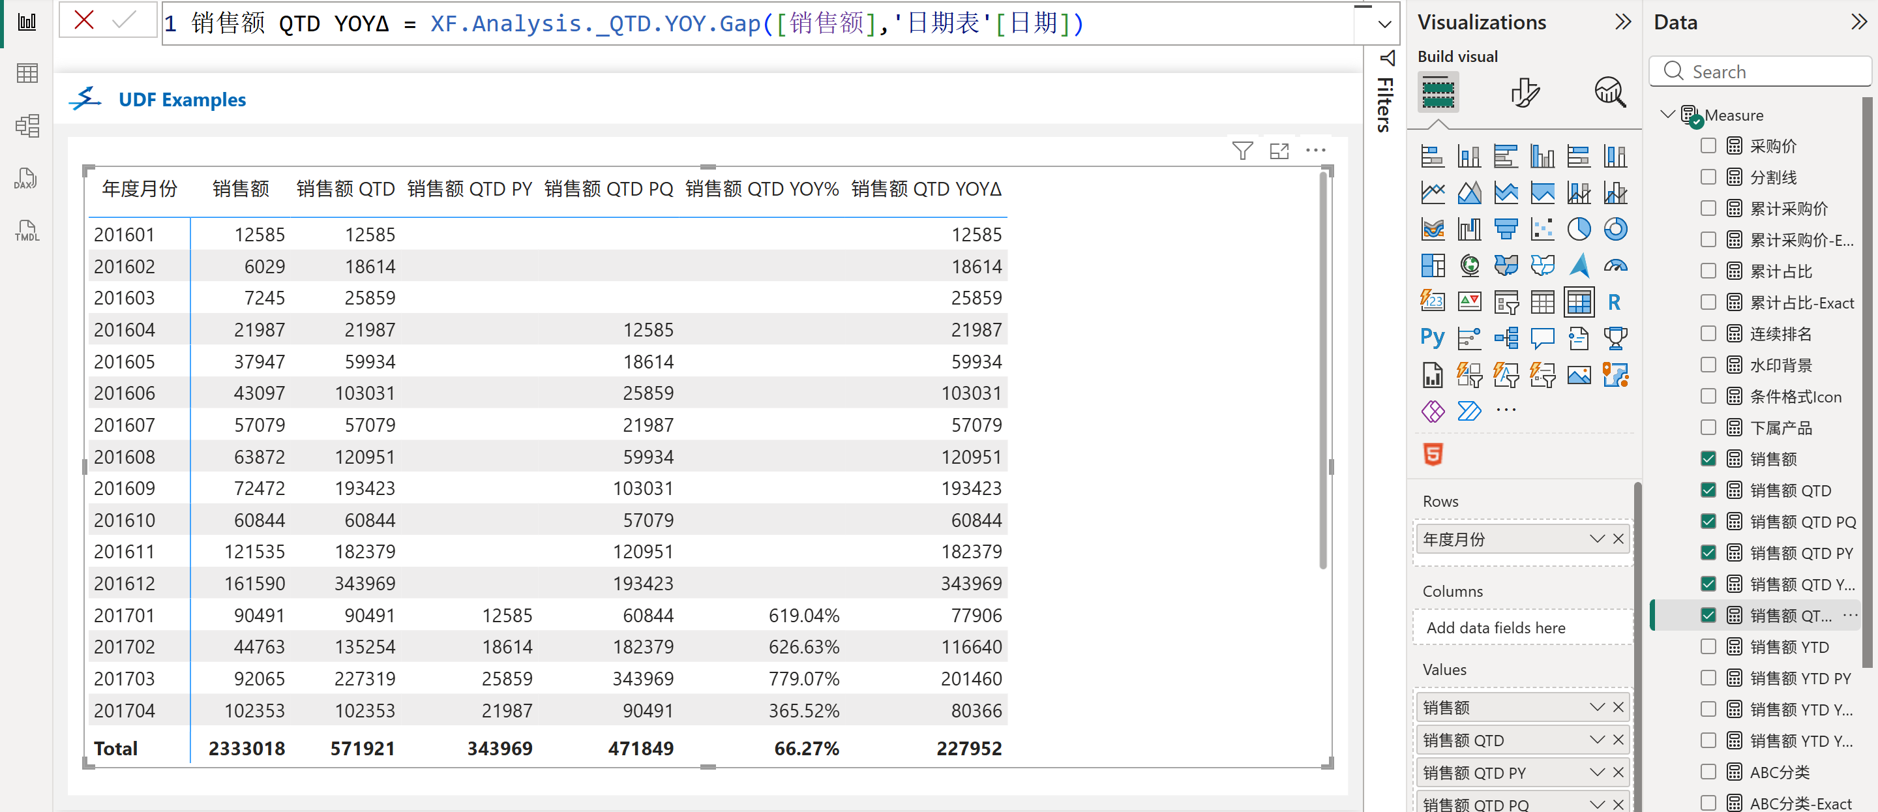The width and height of the screenshot is (1878, 812).
Task: Select the Python visual icon
Action: 1432,338
